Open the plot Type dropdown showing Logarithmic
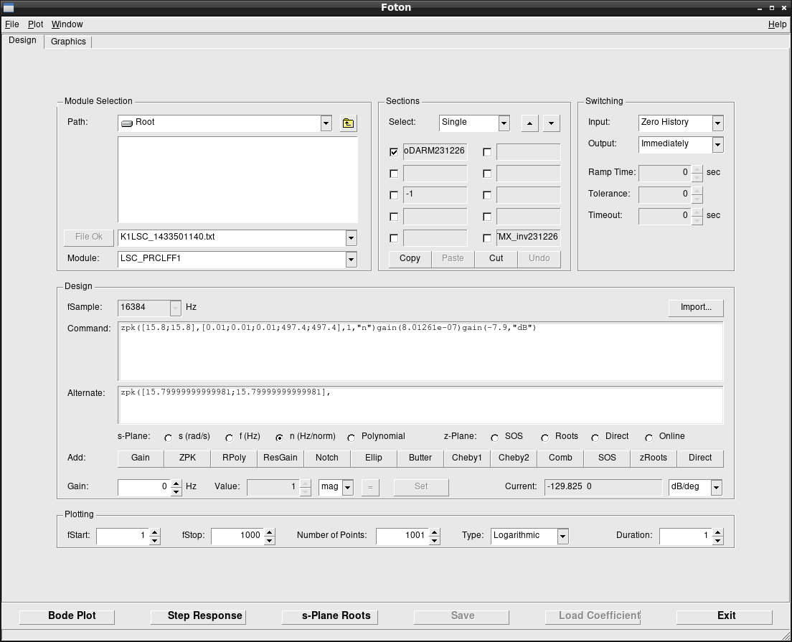Viewport: 792px width, 642px height. pyautogui.click(x=562, y=536)
